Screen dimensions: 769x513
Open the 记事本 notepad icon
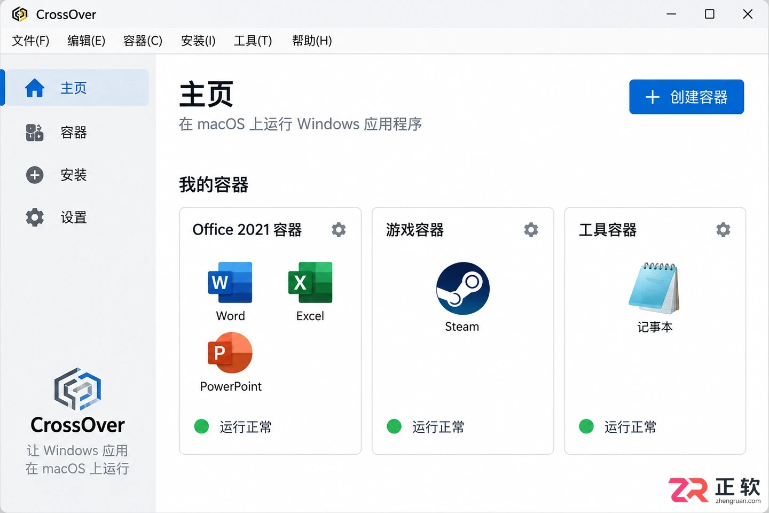point(654,289)
